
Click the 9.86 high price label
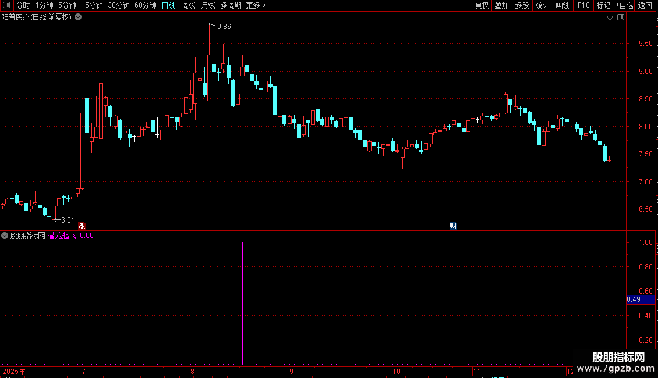(x=224, y=27)
